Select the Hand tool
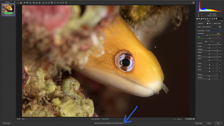The height and width of the screenshot is (126, 224). [21, 3]
